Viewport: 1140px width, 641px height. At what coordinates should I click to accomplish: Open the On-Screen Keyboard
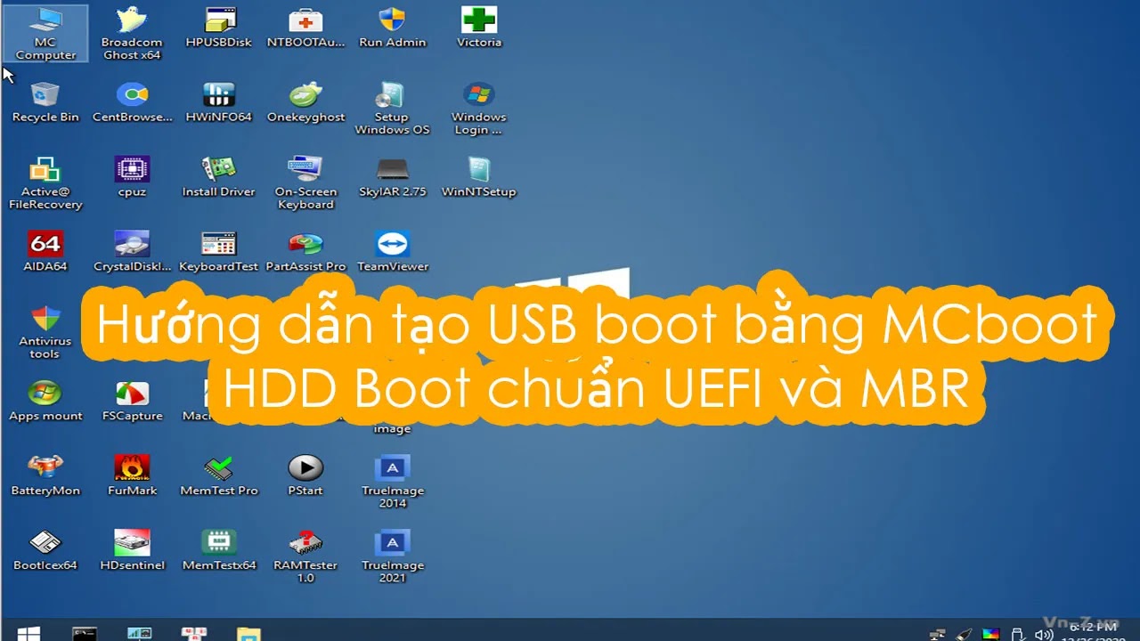click(305, 183)
